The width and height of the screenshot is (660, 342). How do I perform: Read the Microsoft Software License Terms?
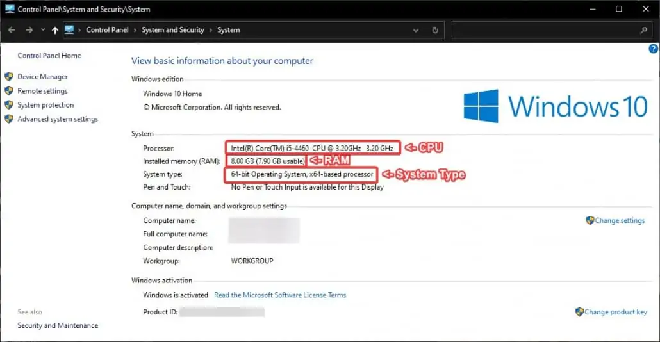pos(280,295)
